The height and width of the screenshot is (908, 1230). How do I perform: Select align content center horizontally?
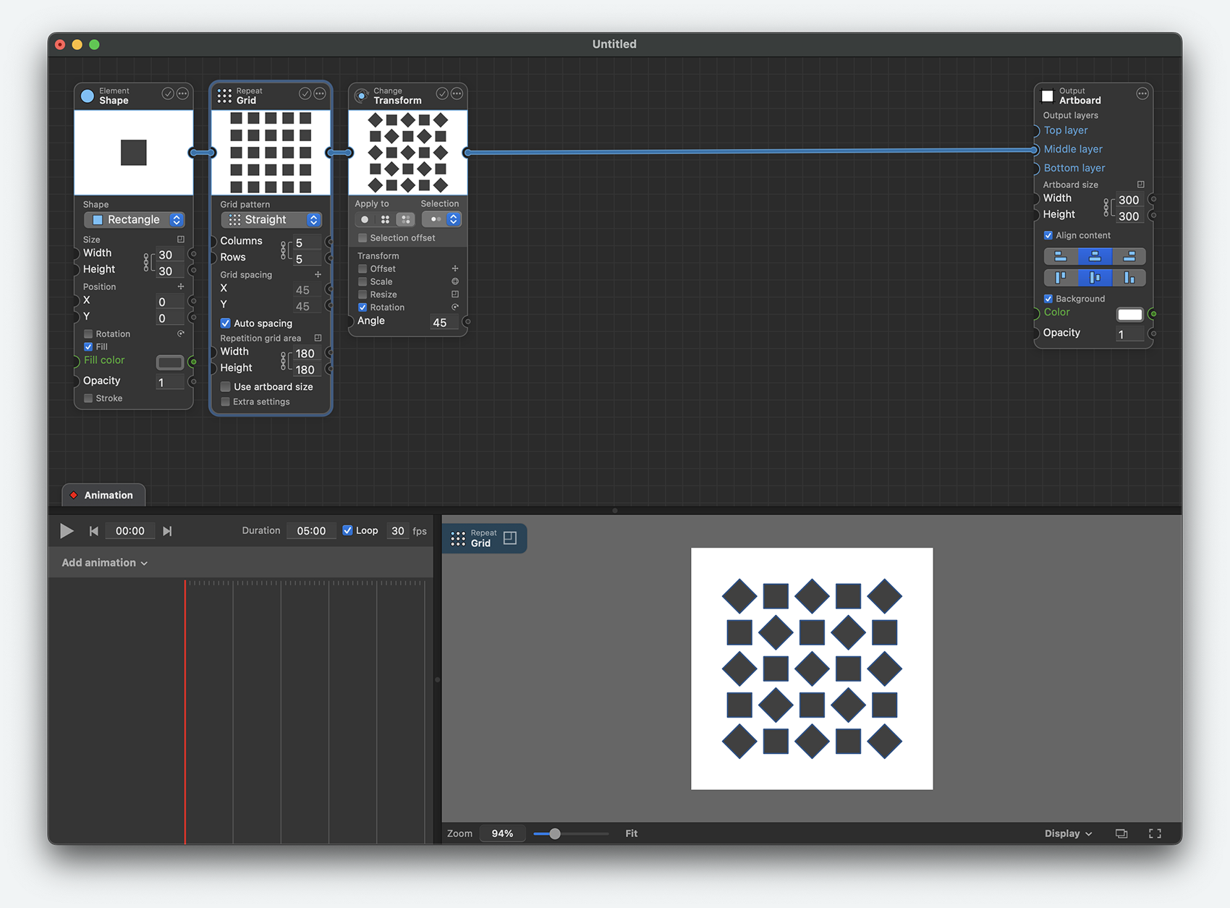tap(1095, 257)
